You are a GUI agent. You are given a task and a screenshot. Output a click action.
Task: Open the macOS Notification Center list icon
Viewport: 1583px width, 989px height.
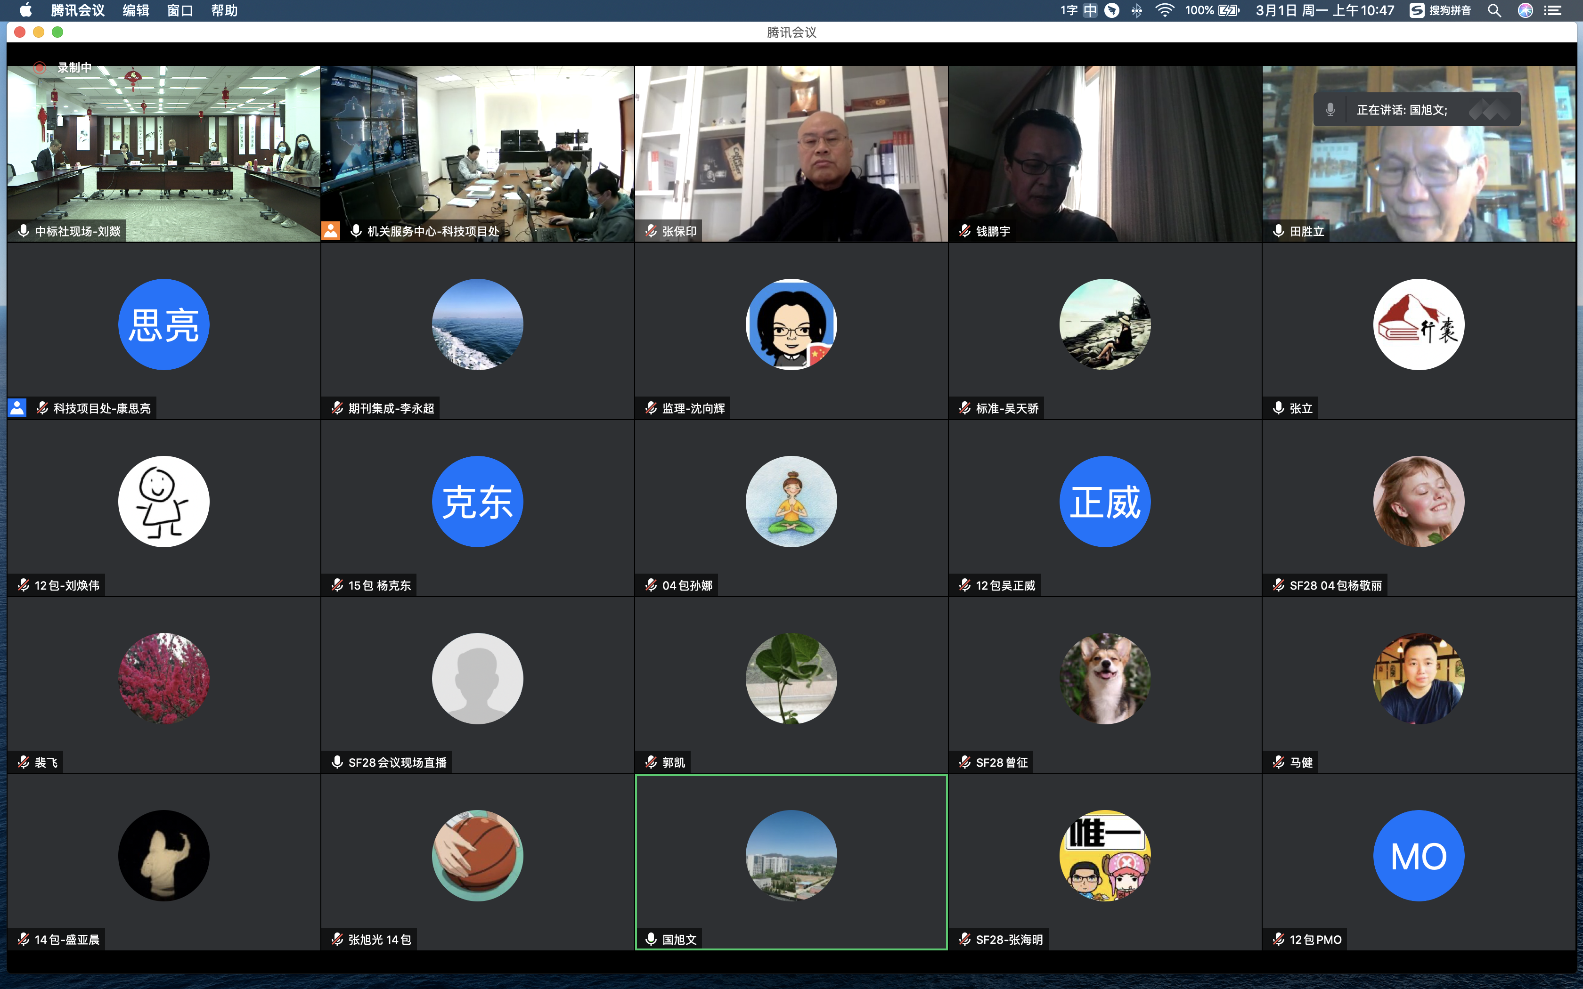(x=1553, y=10)
